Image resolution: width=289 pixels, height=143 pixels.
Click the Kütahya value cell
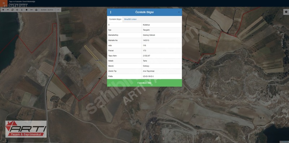pyautogui.click(x=162, y=25)
